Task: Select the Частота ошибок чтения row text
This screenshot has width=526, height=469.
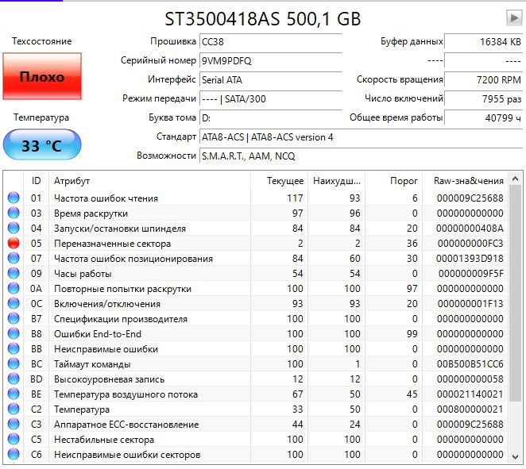Action: point(106,198)
